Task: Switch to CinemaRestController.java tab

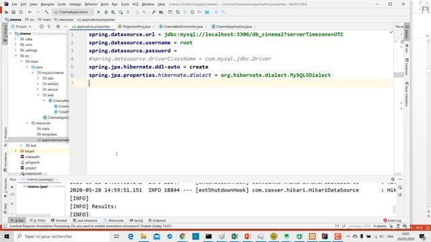Action: click(x=183, y=27)
